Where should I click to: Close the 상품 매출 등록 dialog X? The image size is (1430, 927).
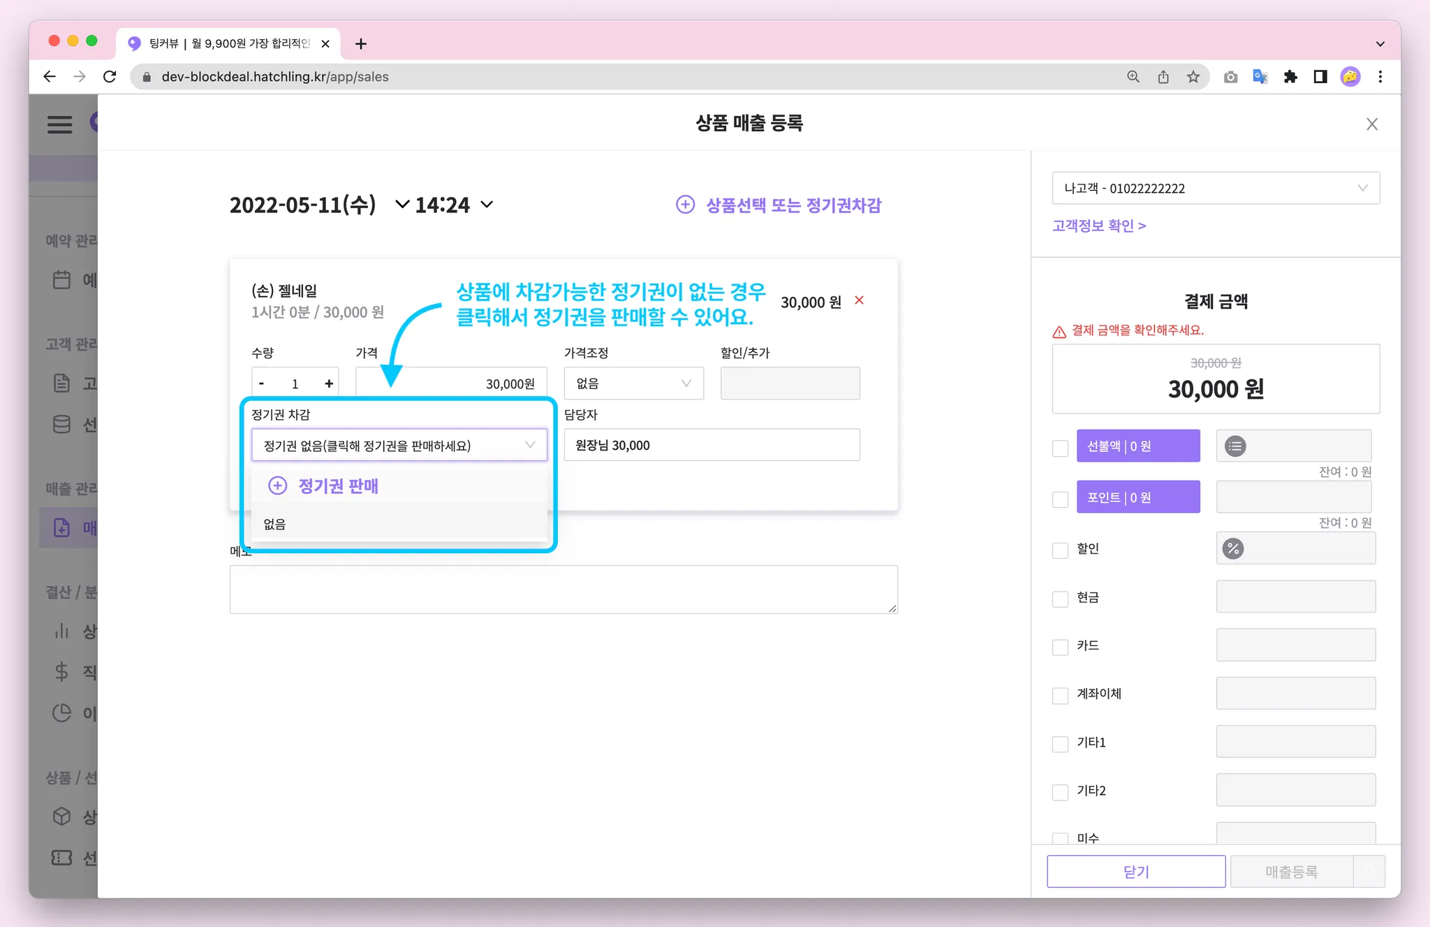click(x=1371, y=124)
